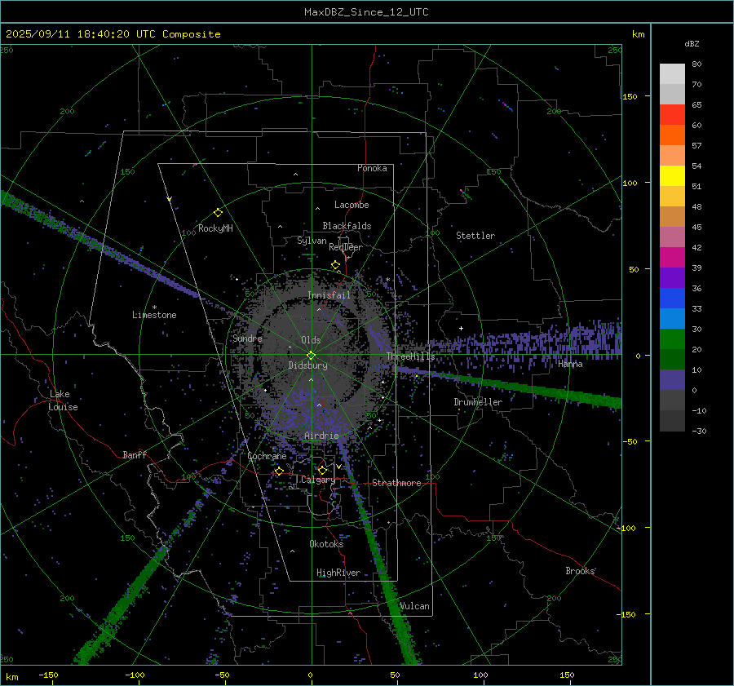Click the -50 tick label on right axis
734x686 pixels.
[x=630, y=441]
